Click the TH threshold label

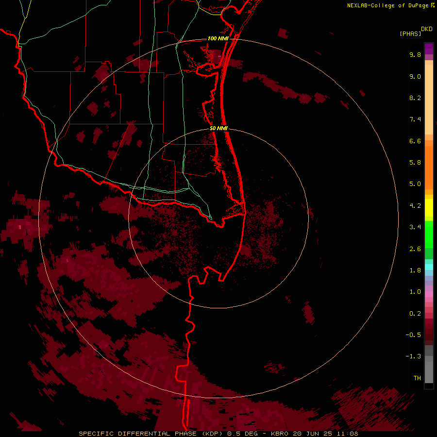click(417, 378)
